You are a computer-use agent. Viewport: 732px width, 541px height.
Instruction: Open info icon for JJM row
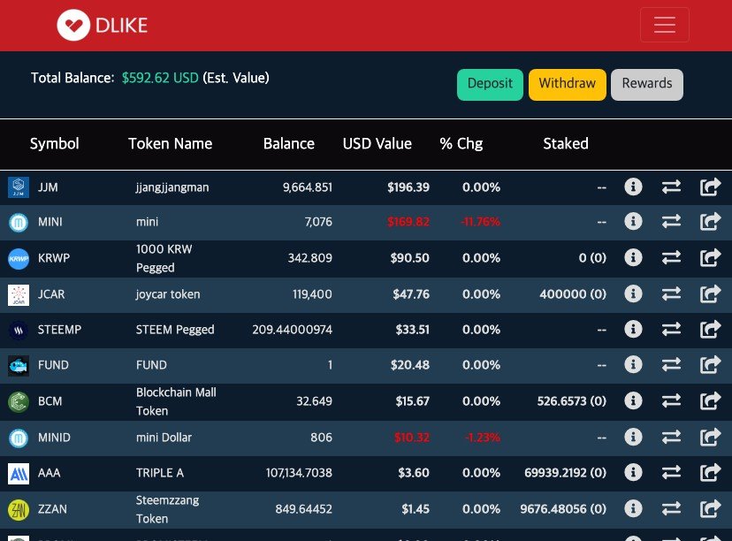[x=633, y=187]
